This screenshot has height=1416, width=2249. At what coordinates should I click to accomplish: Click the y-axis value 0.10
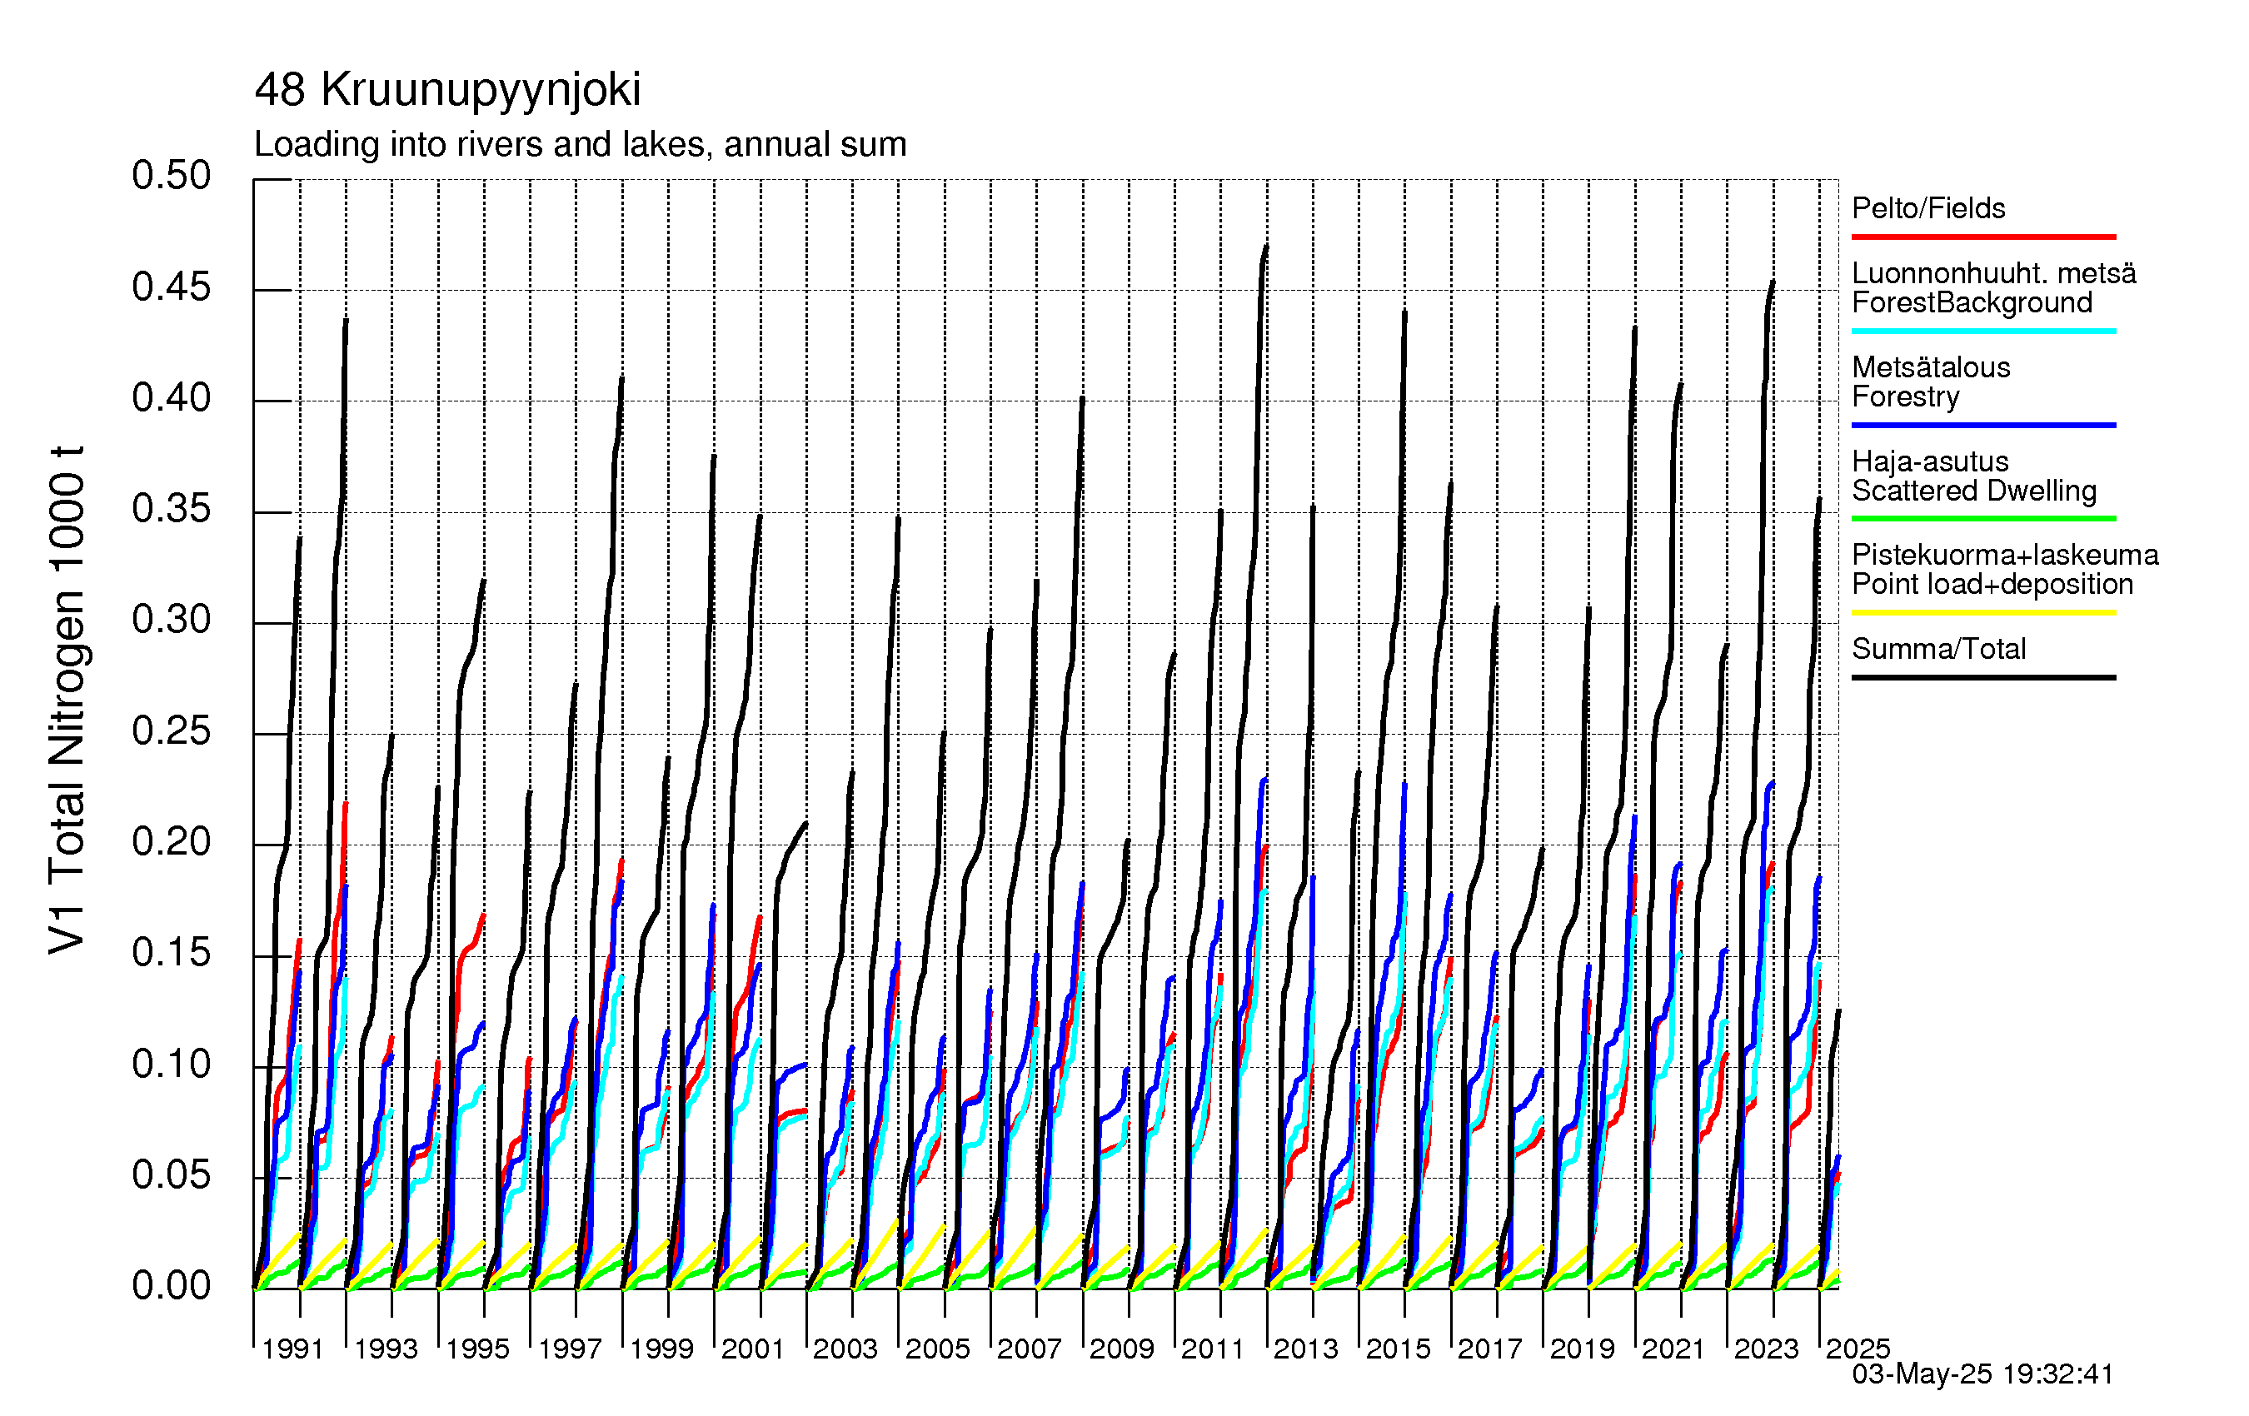[171, 1064]
